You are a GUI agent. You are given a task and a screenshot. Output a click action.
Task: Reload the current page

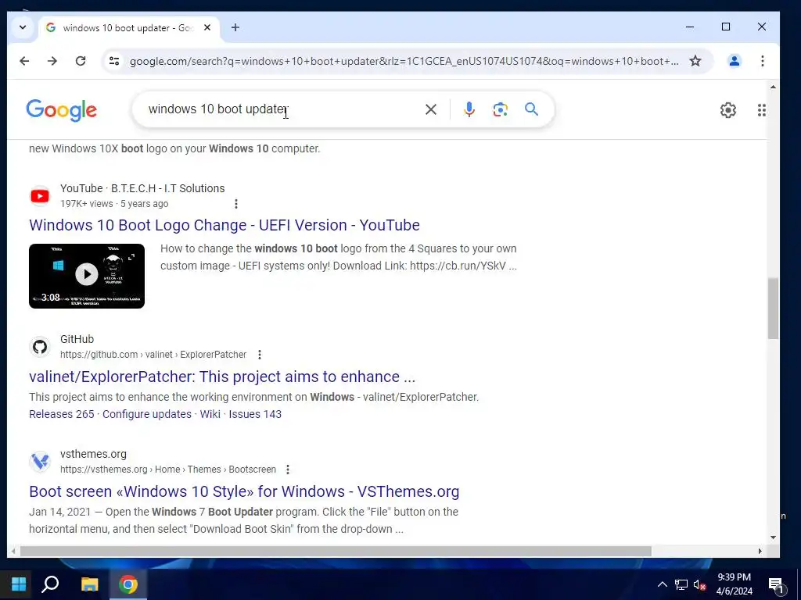pos(81,61)
